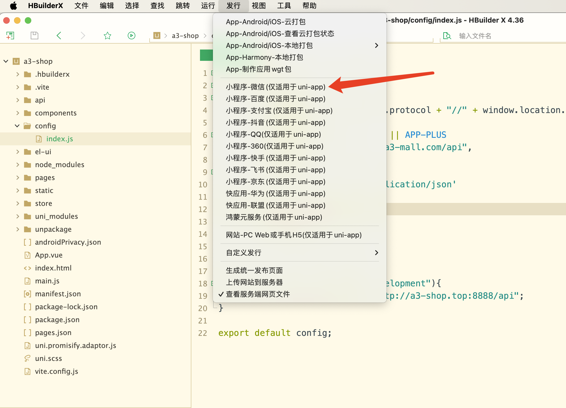The image size is (566, 408).
Task: Choose 小程序-抖音 menu entry
Action: coord(300,122)
